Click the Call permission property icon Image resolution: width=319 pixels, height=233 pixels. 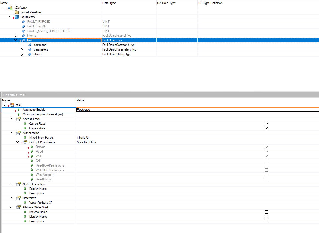[x=31, y=161]
